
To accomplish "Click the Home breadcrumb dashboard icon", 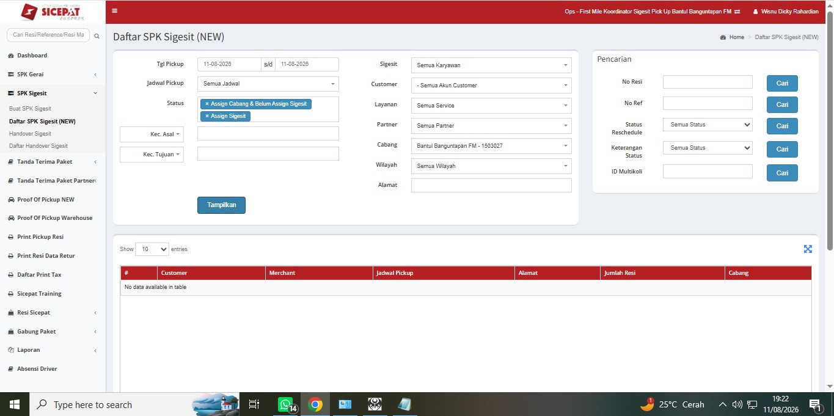I will click(723, 37).
